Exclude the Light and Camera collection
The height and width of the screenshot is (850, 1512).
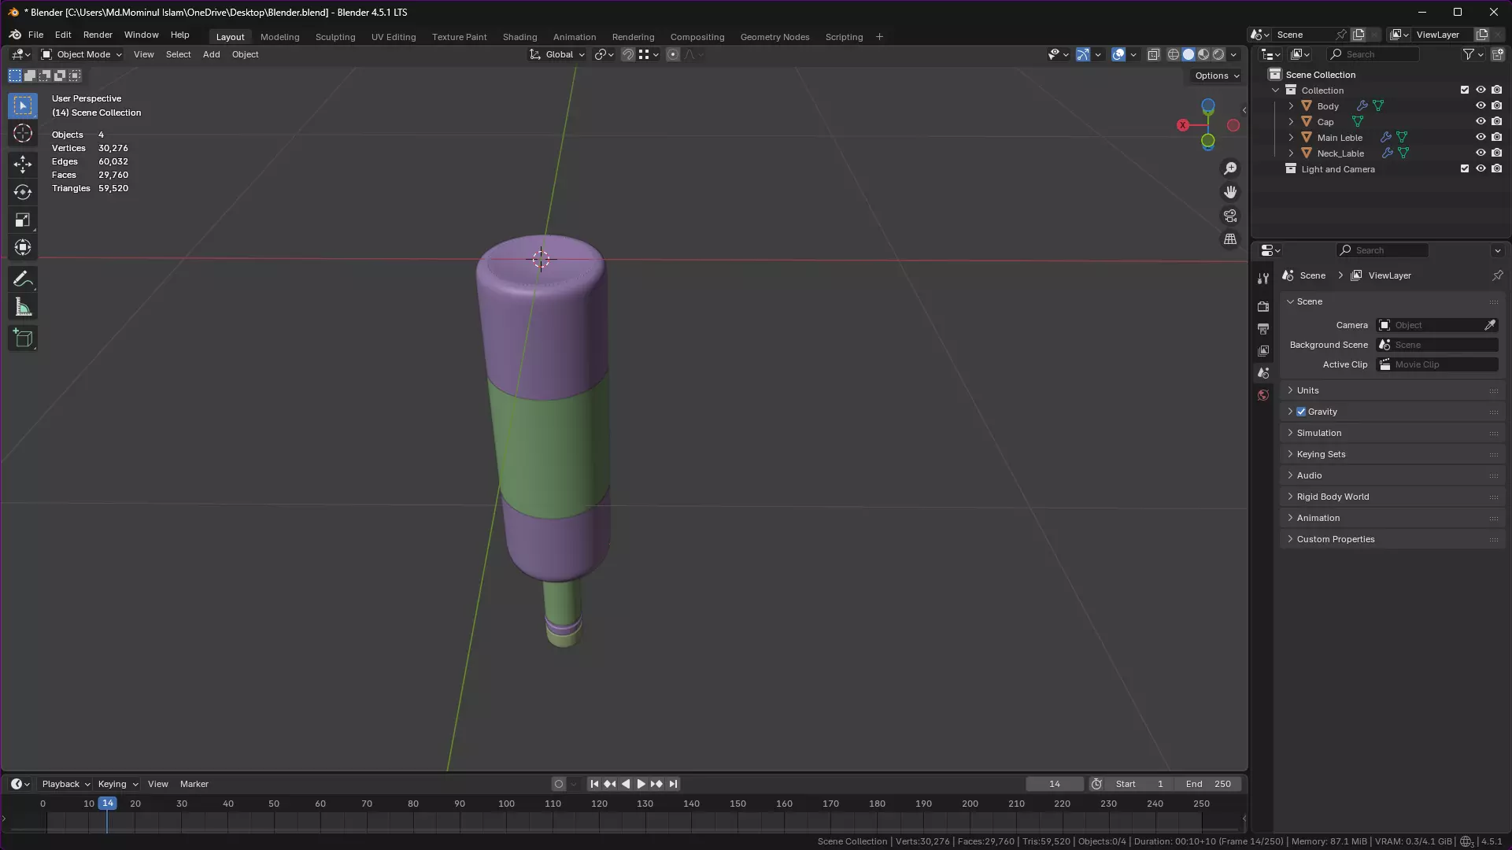point(1465,168)
